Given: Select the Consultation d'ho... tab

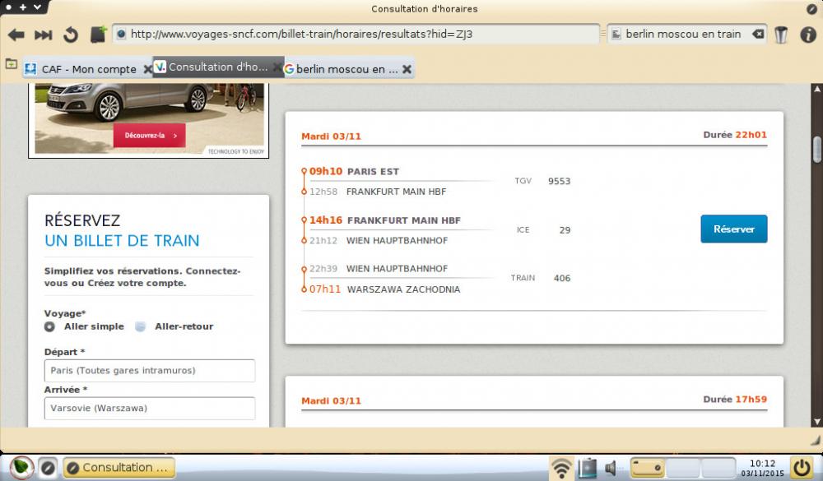Looking at the screenshot, I should click(x=218, y=67).
